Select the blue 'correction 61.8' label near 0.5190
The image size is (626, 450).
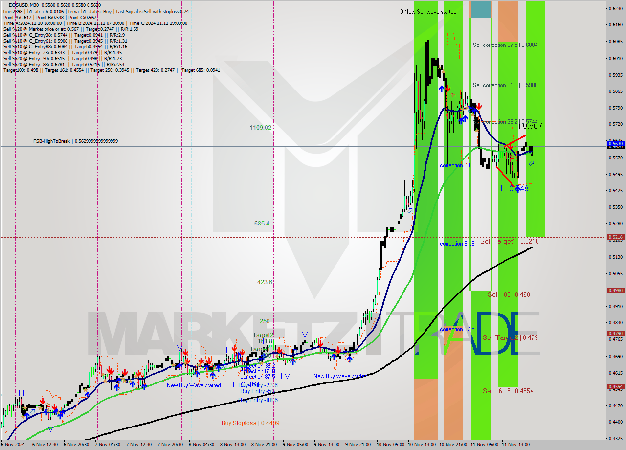[457, 244]
